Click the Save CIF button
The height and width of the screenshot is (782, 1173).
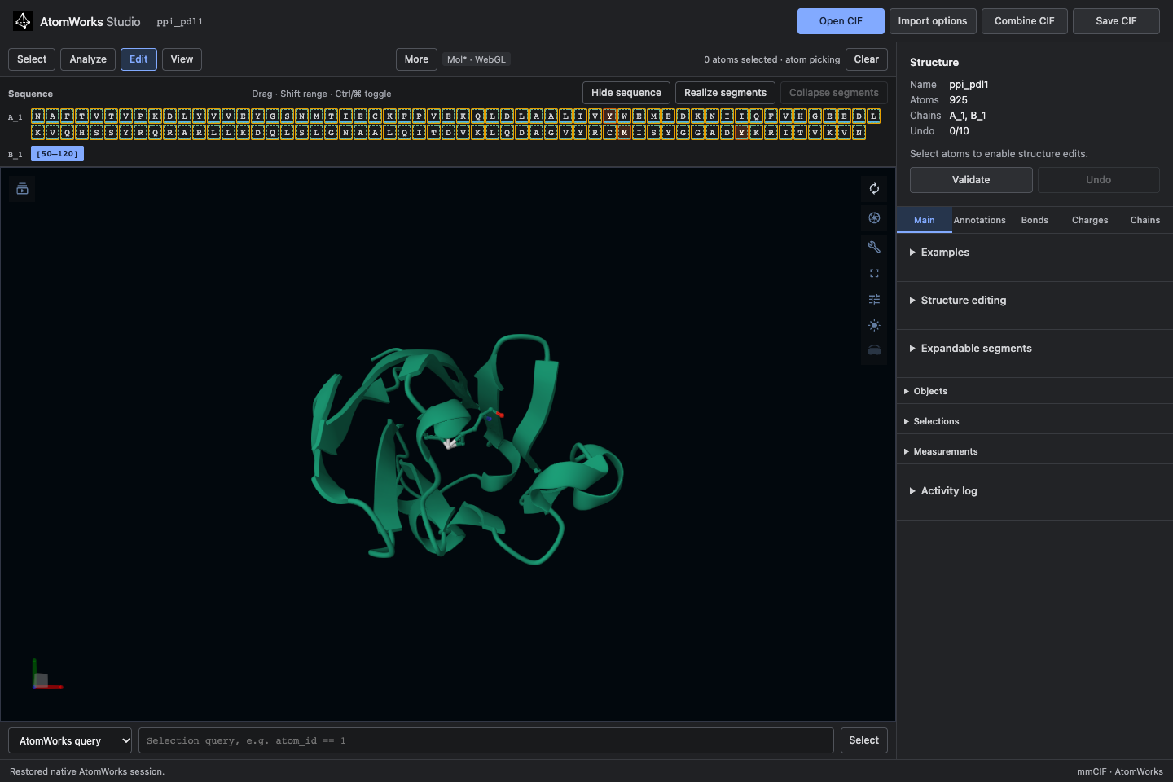click(1116, 21)
